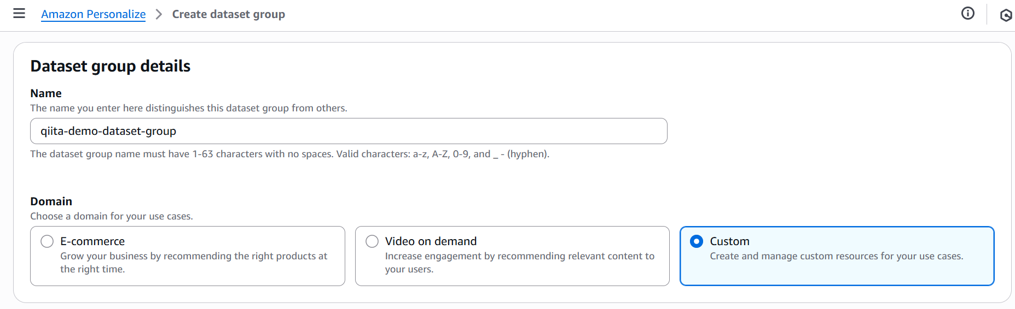Image resolution: width=1015 pixels, height=309 pixels.
Task: Go to Amazon Personalize breadcrumb link
Action: click(93, 14)
